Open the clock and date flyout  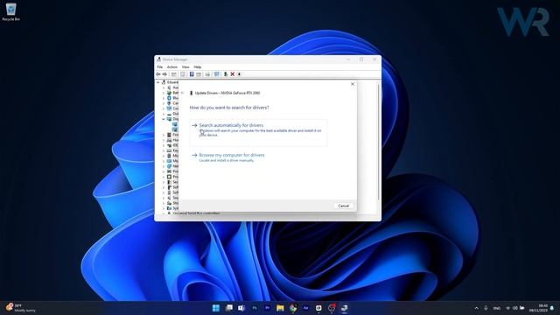[x=539, y=308]
